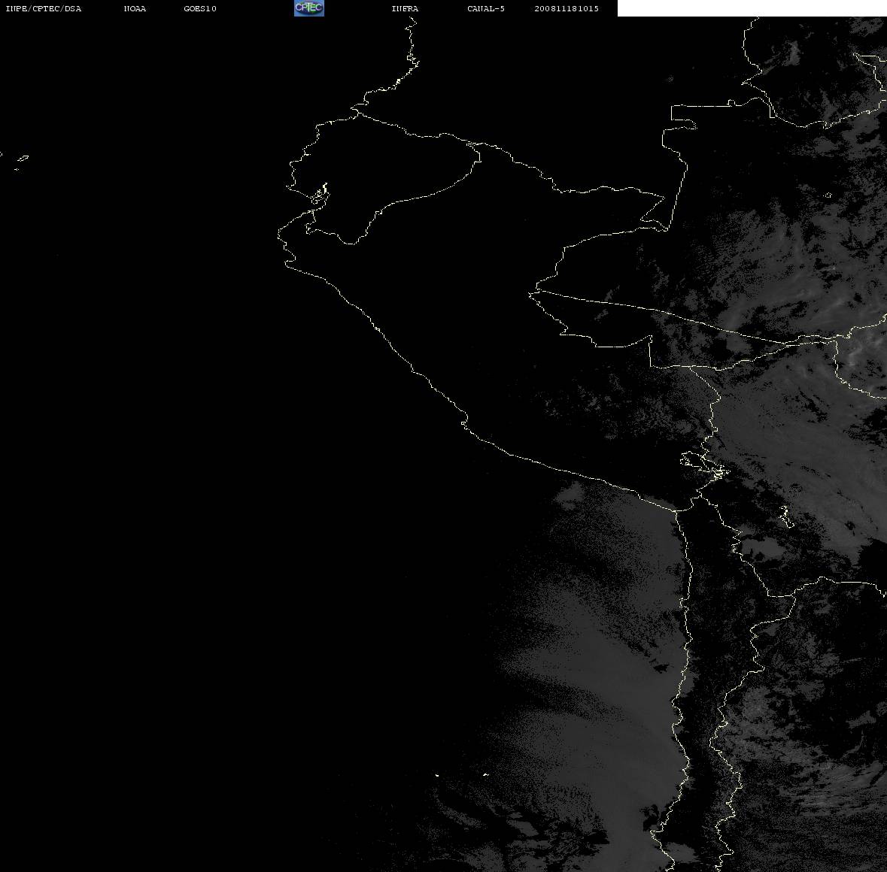This screenshot has width=887, height=872.
Task: Click the INPE/CPTEC/DSA header label
Action: coord(44,8)
